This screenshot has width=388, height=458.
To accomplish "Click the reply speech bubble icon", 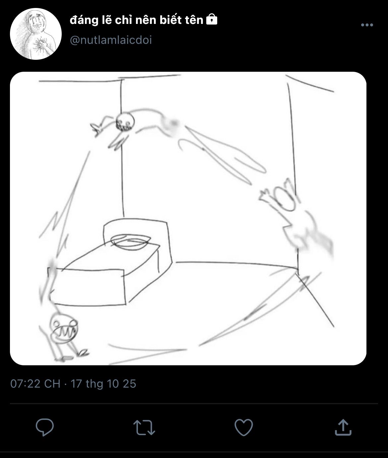I will (44, 427).
